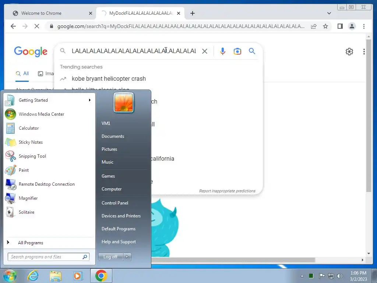
Task: Open network tray icon
Action: 331,276
